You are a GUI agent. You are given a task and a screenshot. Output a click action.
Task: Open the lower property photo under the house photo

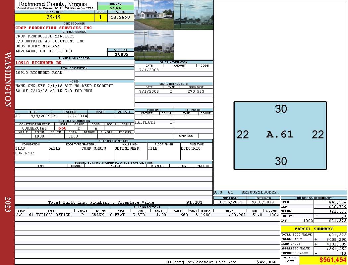(154, 45)
